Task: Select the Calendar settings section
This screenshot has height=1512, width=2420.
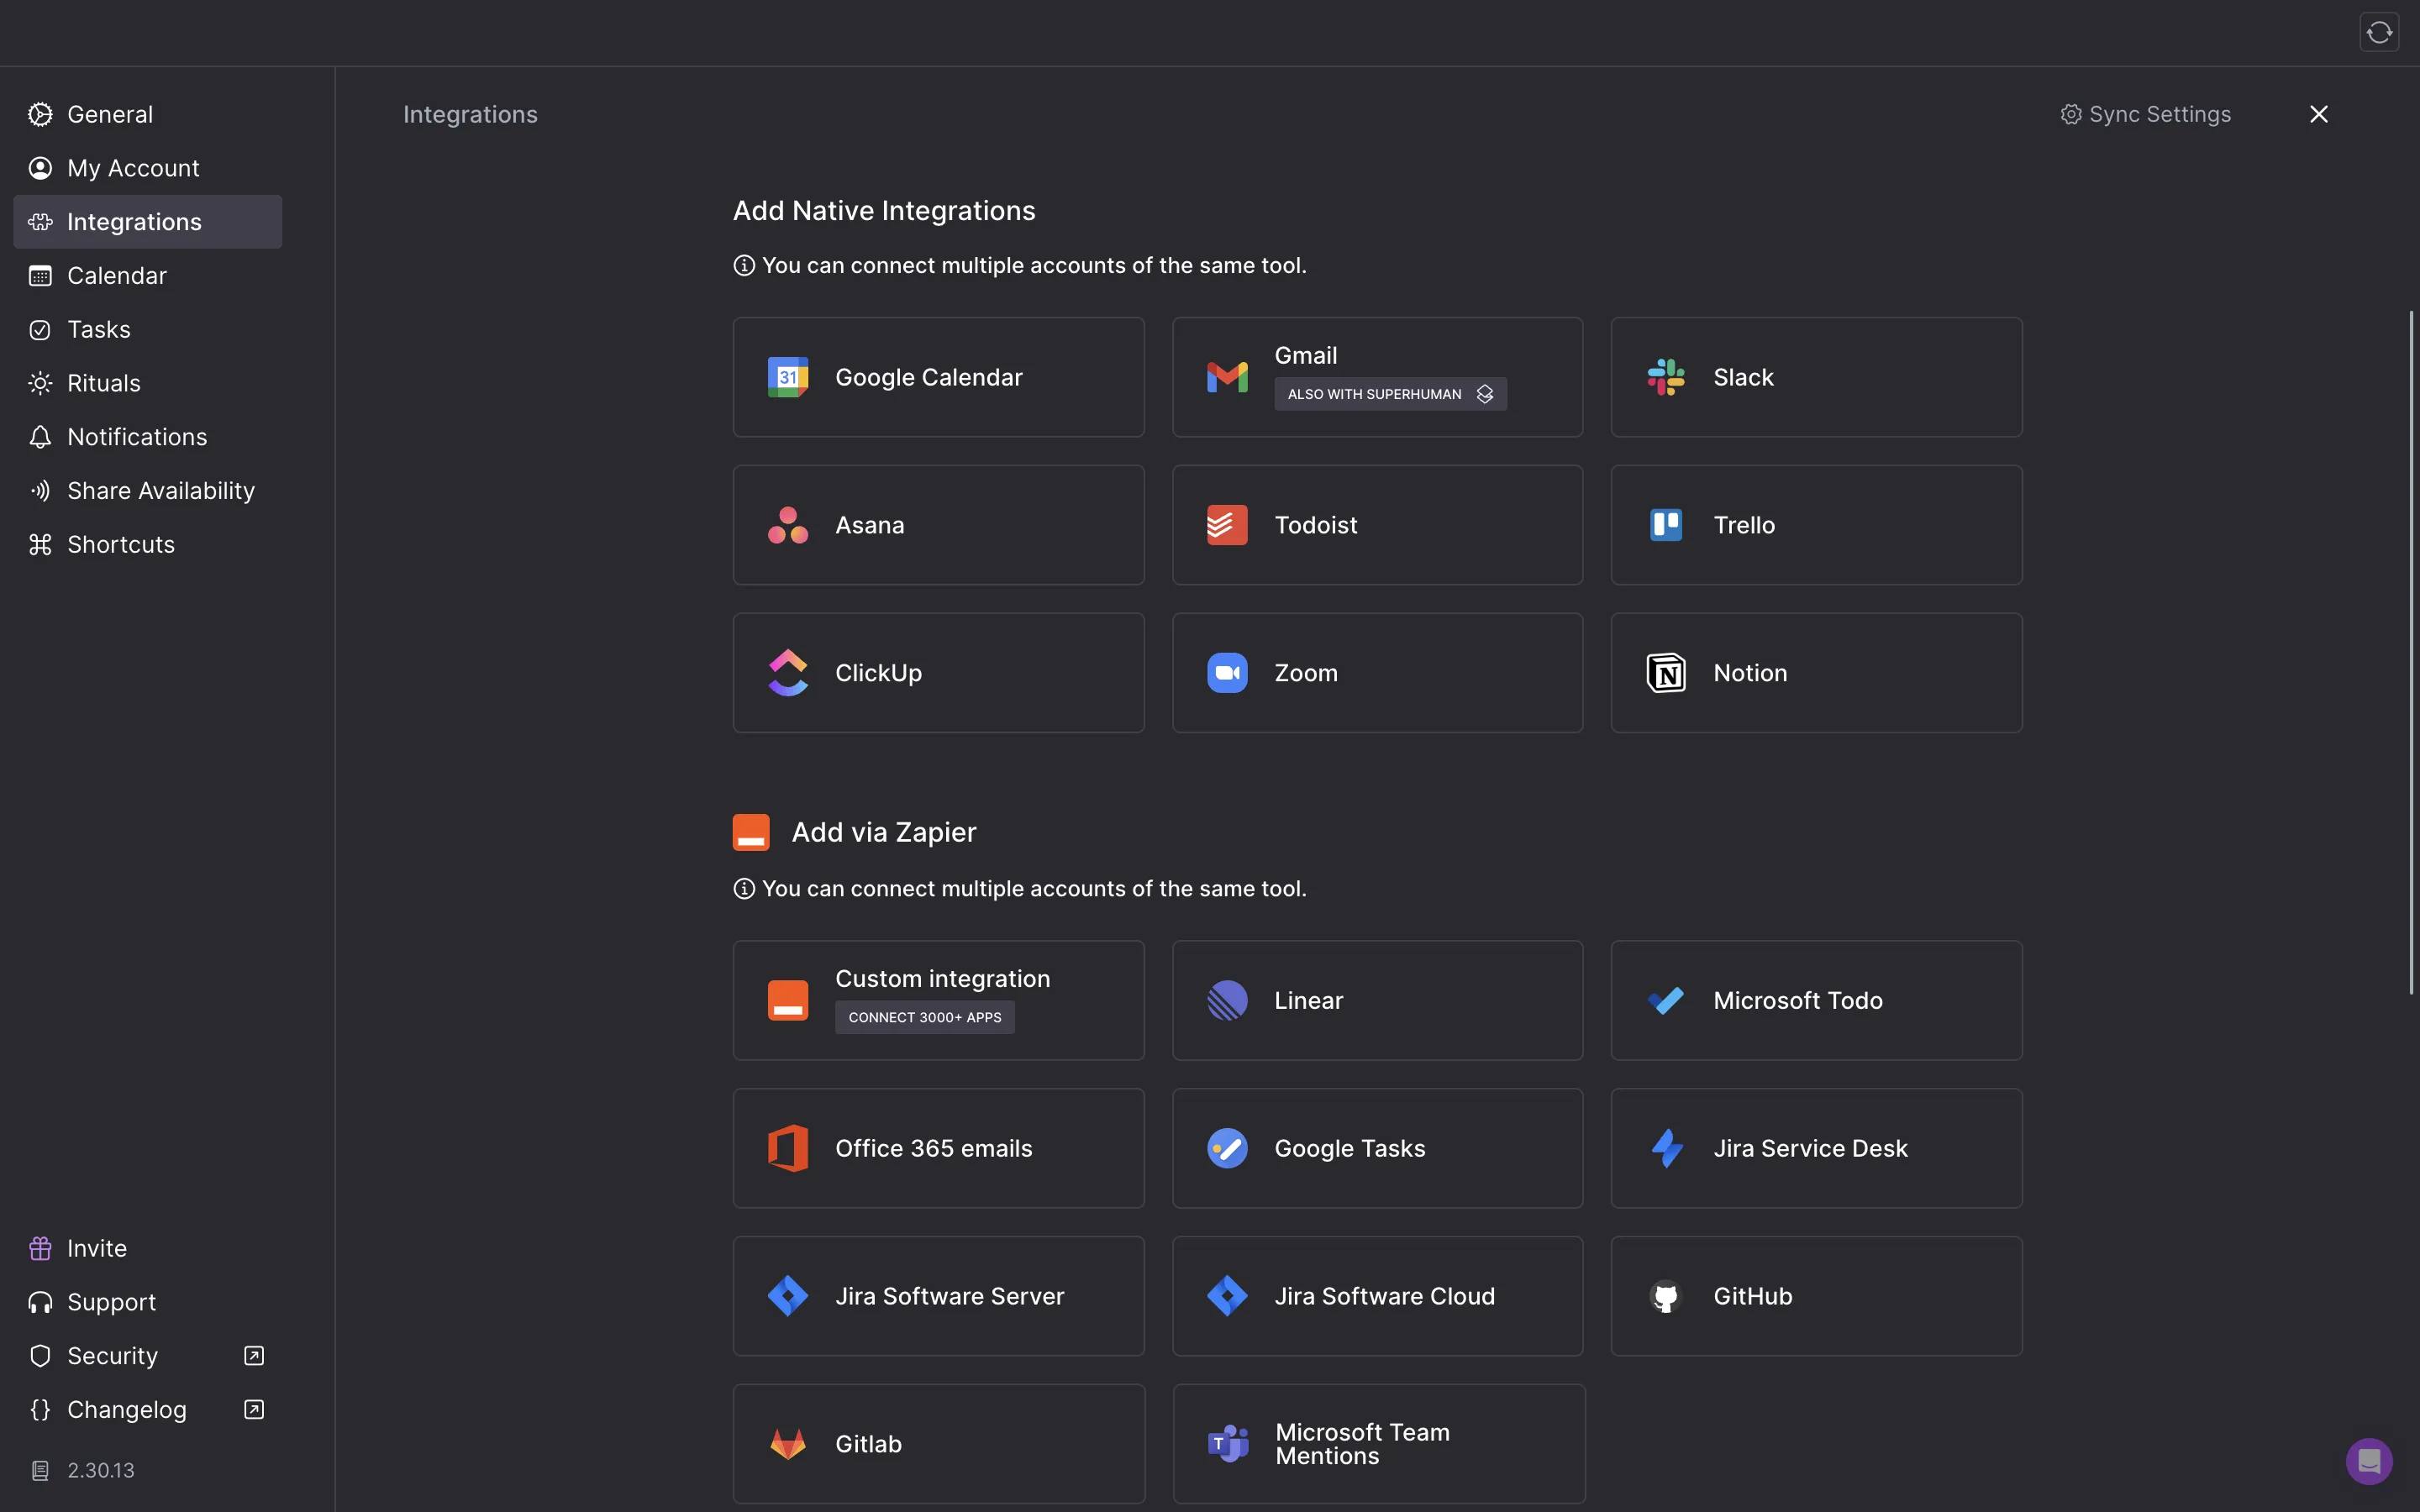Action: (x=148, y=276)
